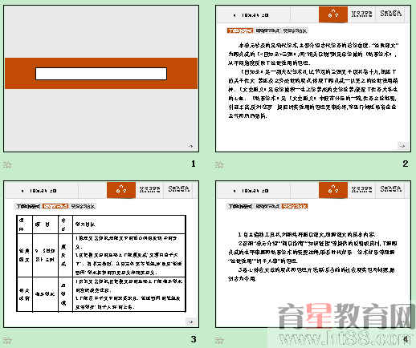416x348 pixels.
Task: Click the highlighted orange first sub-tab on slide 2
Action: (x=240, y=30)
